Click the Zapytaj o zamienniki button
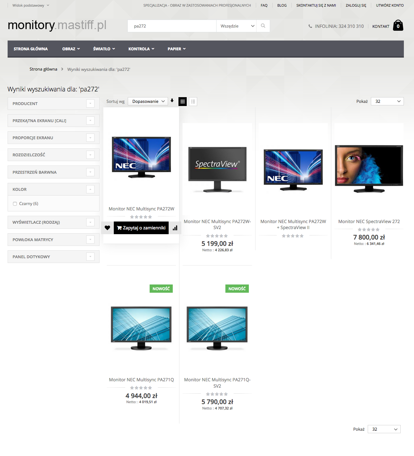This screenshot has height=456, width=414. [x=141, y=228]
